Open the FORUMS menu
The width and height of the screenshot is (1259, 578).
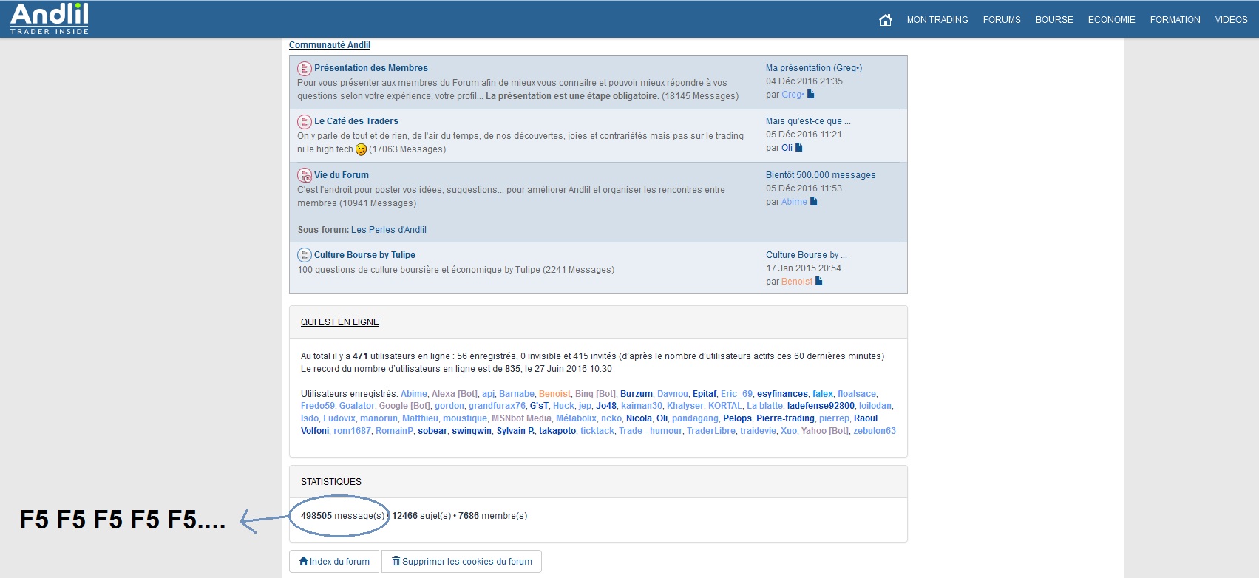coord(1002,20)
